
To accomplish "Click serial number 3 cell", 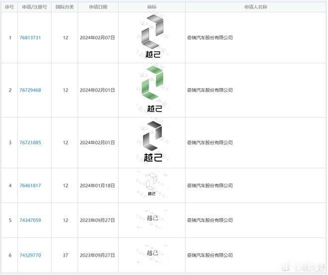I will tap(10, 143).
